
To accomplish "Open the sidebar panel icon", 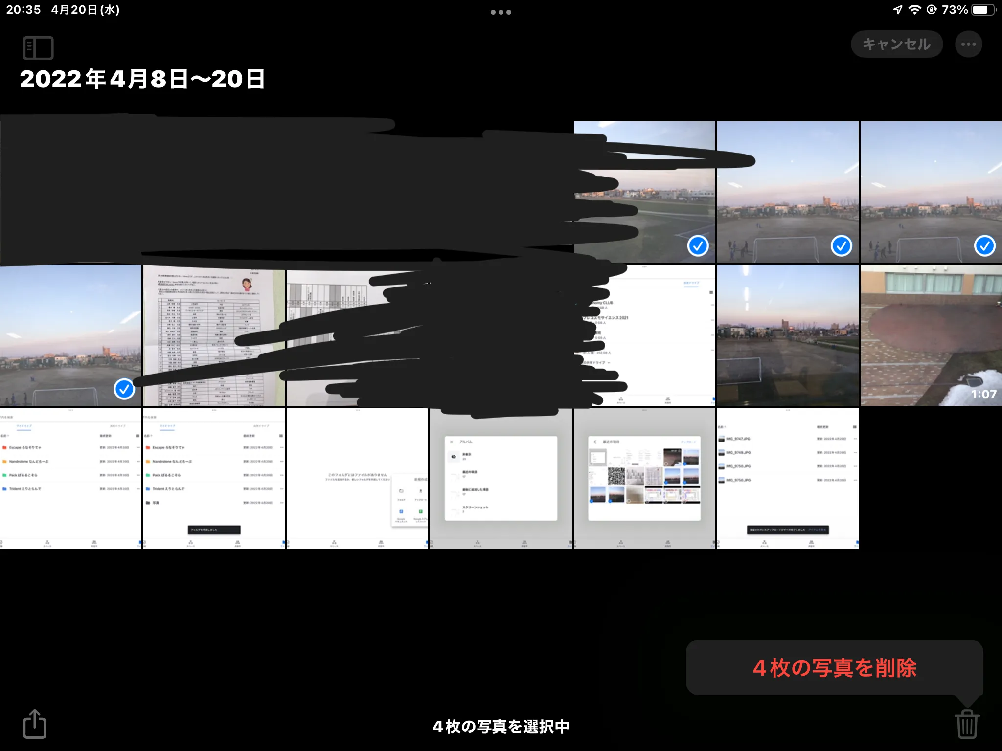I will pos(38,48).
